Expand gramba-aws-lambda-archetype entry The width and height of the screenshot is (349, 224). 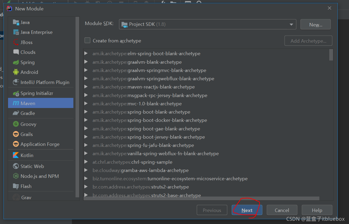(x=86, y=170)
